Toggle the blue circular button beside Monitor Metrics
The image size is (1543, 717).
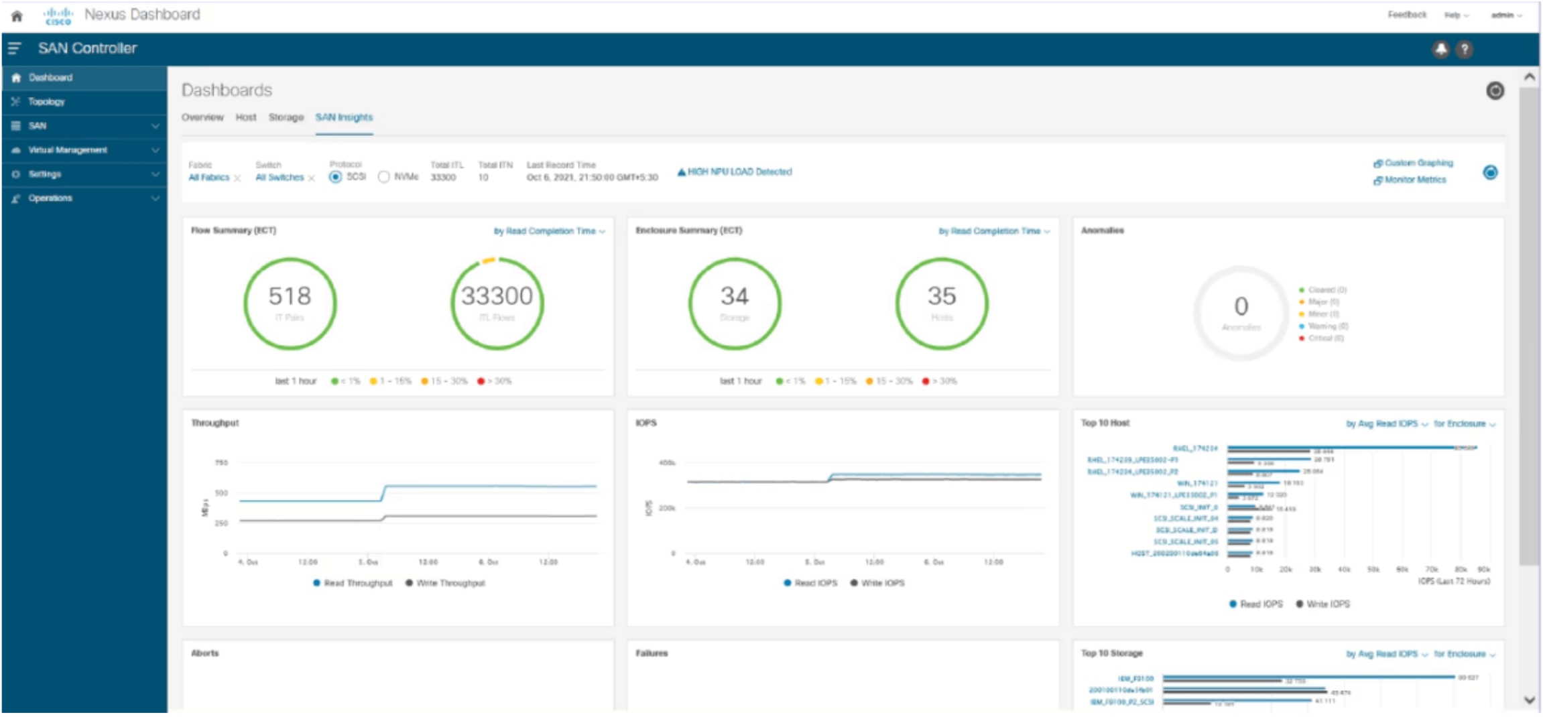[1489, 173]
